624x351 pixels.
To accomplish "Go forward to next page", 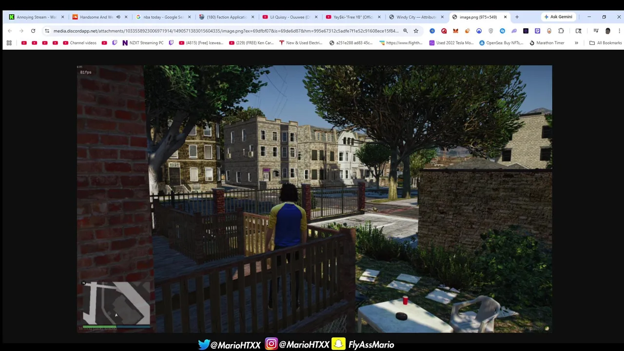I will click(21, 31).
